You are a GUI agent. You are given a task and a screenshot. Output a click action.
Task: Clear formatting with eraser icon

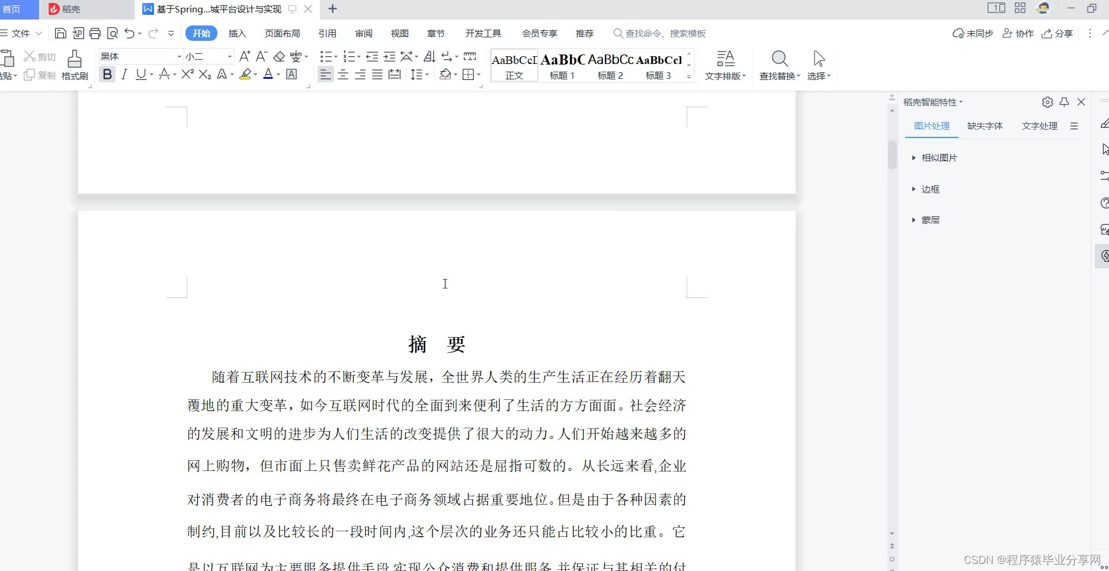click(279, 56)
